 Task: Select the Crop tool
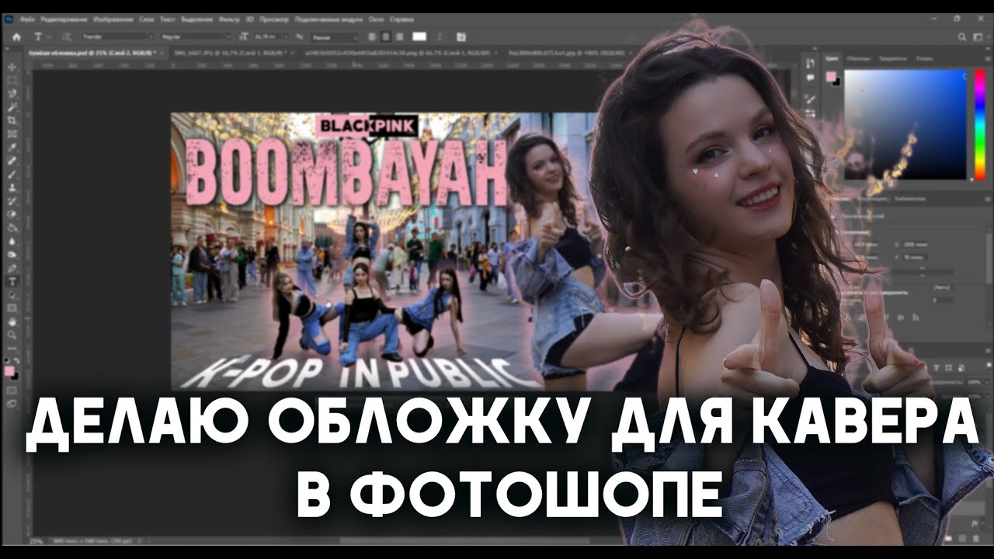click(x=12, y=120)
